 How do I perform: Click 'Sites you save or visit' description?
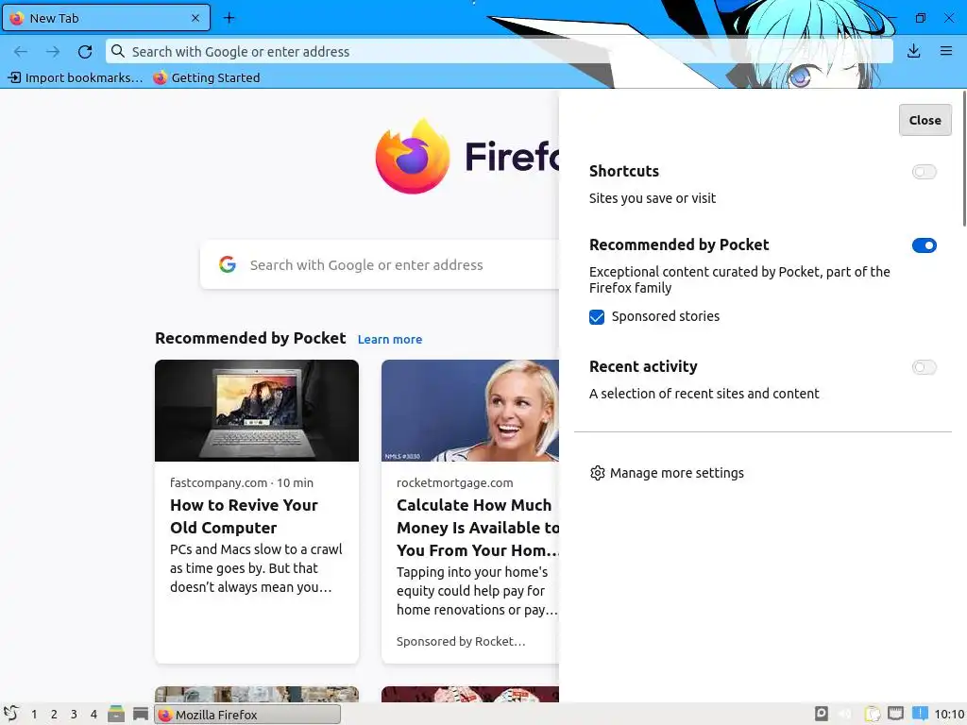click(x=652, y=198)
